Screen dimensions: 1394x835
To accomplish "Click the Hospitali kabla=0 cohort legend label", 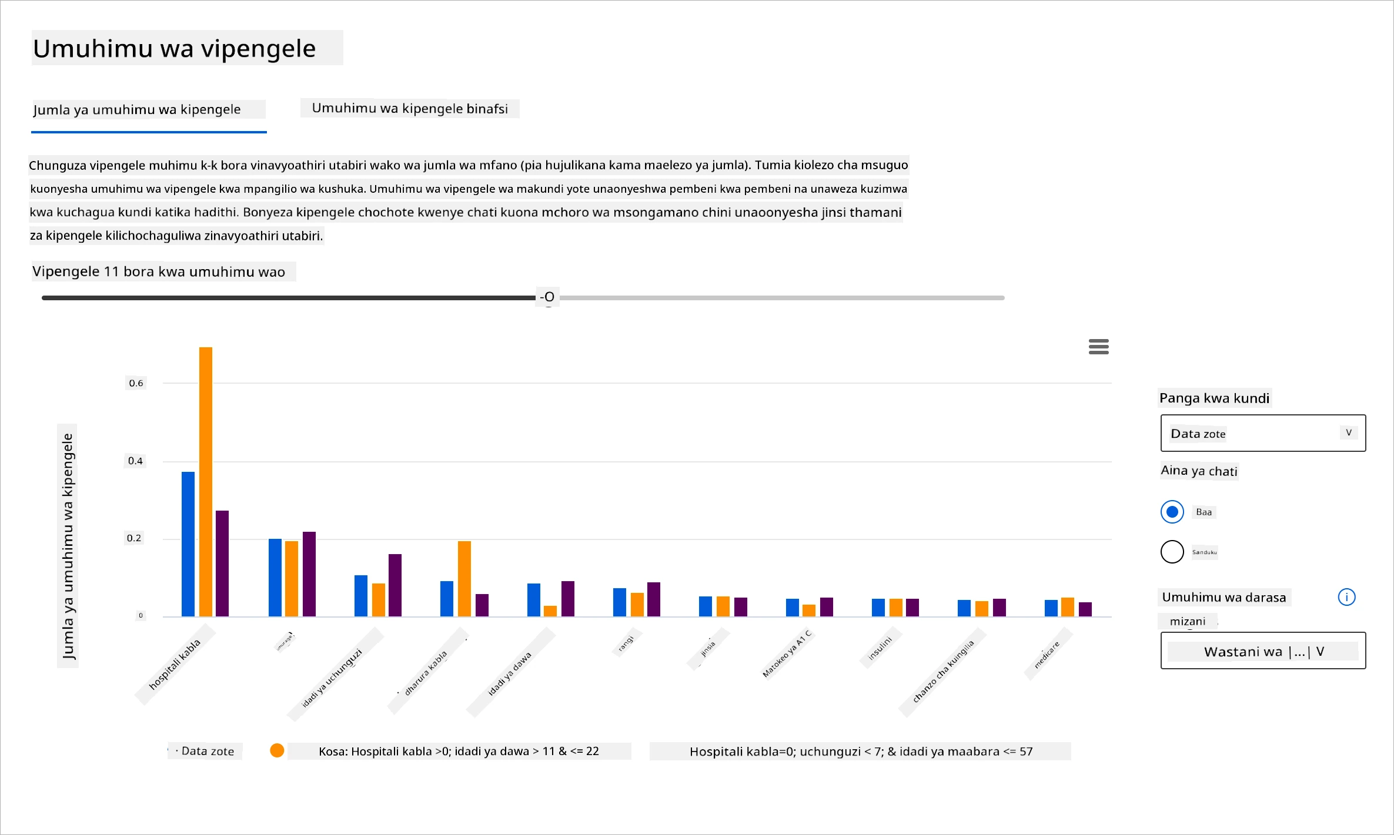I will coord(861,751).
